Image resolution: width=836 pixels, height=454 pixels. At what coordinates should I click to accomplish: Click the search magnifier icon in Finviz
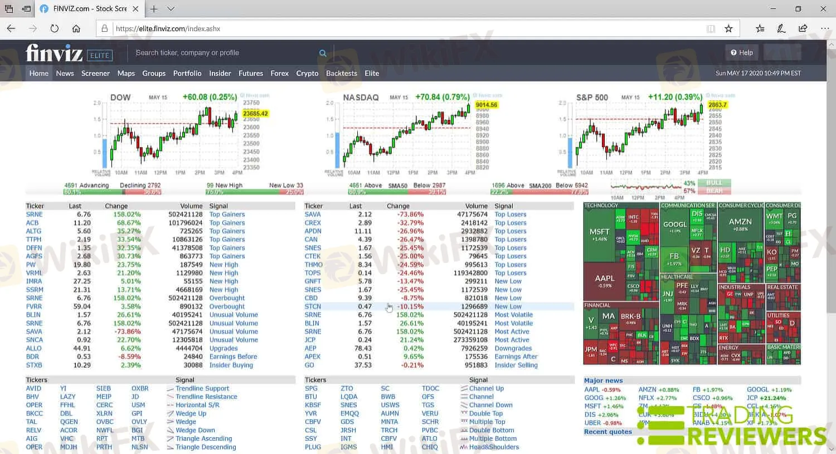(323, 53)
